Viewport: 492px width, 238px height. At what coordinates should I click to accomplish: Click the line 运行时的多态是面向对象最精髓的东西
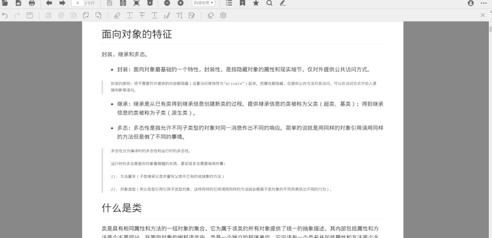tap(168, 164)
